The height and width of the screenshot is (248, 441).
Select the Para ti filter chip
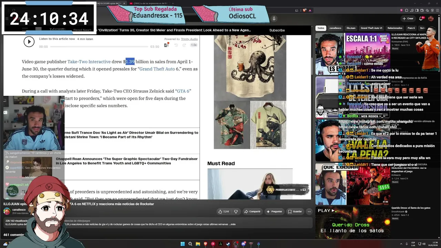coord(411,28)
